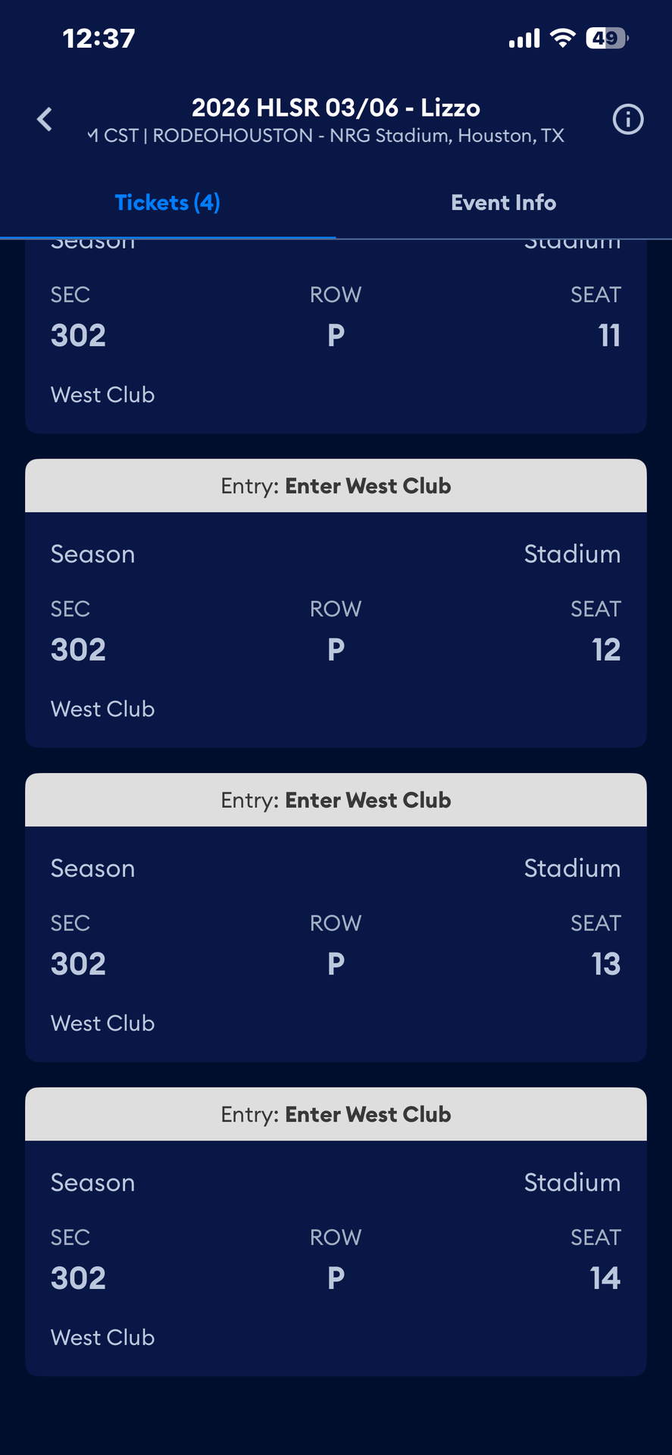The height and width of the screenshot is (1455, 672).
Task: Tap Entry banner above seat 12 ticket
Action: coord(336,486)
